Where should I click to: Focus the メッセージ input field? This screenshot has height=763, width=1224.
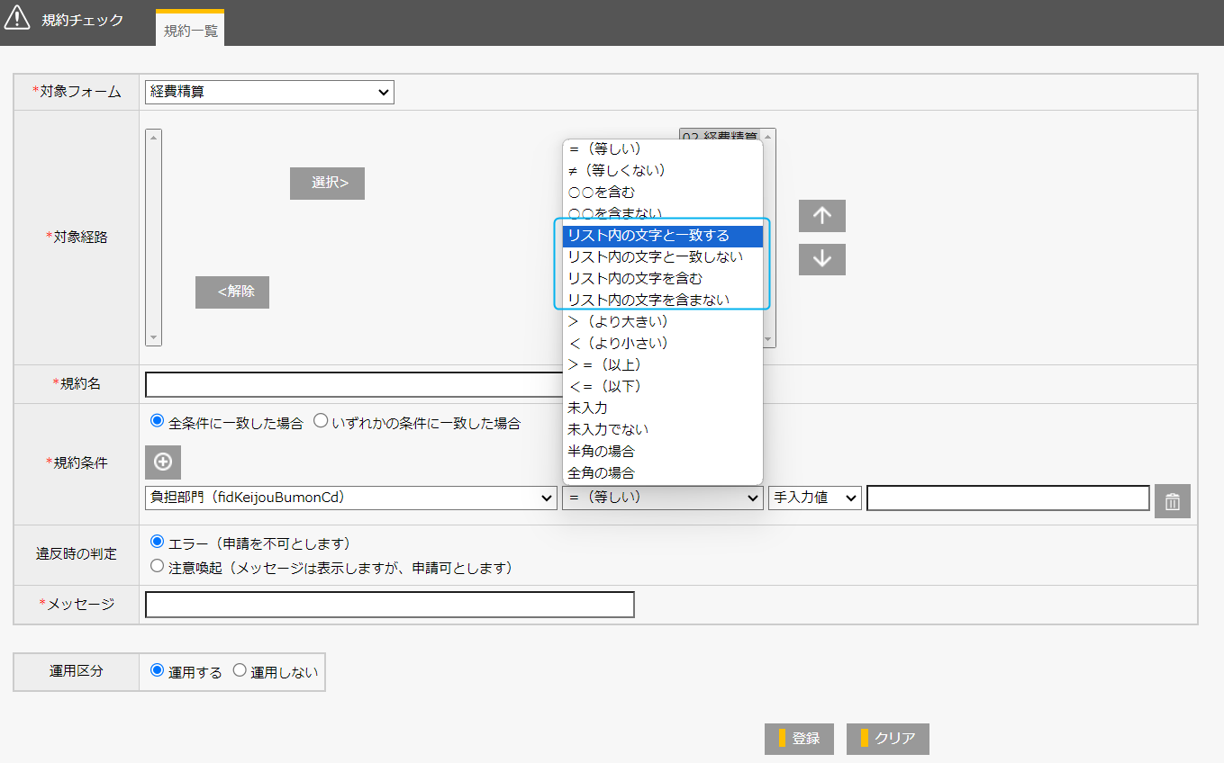point(390,605)
